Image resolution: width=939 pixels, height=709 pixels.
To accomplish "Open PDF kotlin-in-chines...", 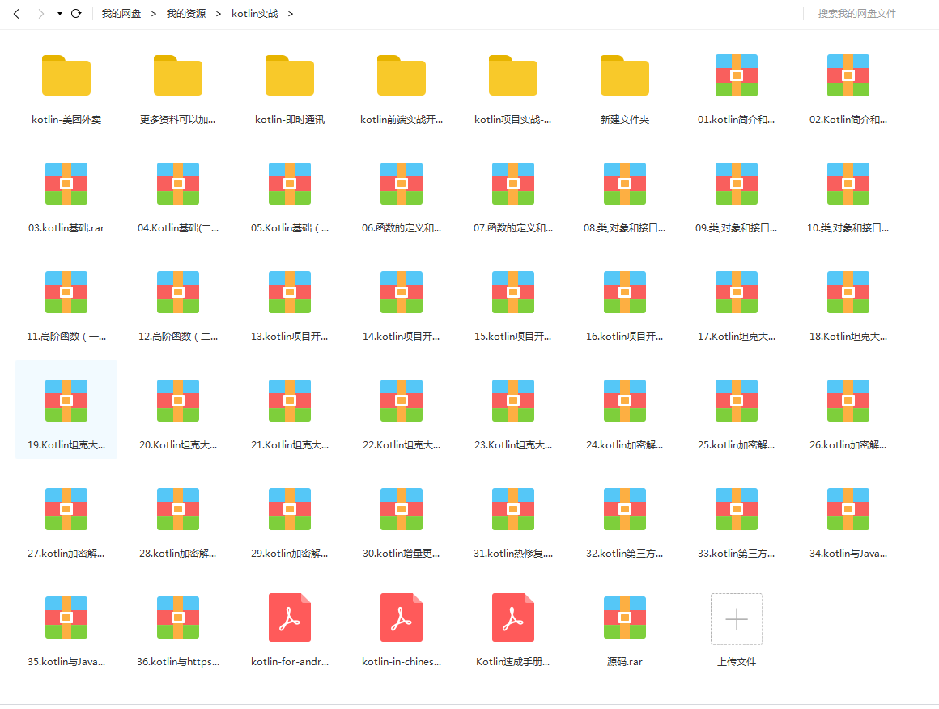I will click(x=402, y=618).
